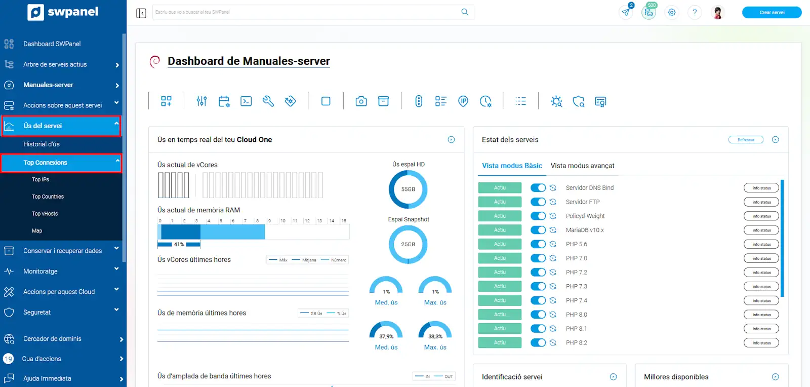810x387 pixels.
Task: Toggle Servidor DNS Bind switch
Action: pos(538,188)
